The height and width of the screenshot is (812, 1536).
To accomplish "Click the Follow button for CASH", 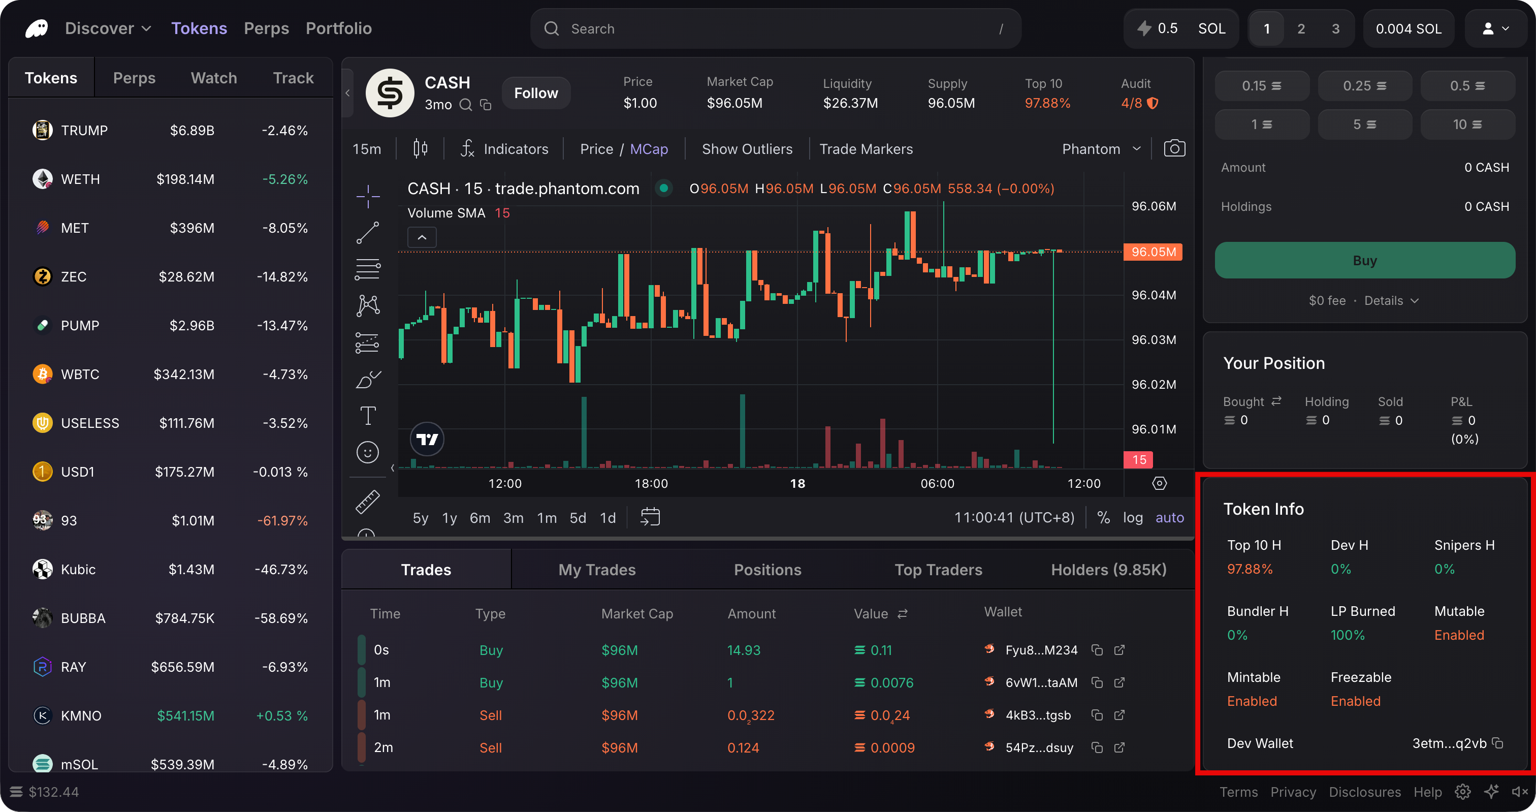I will click(x=535, y=92).
